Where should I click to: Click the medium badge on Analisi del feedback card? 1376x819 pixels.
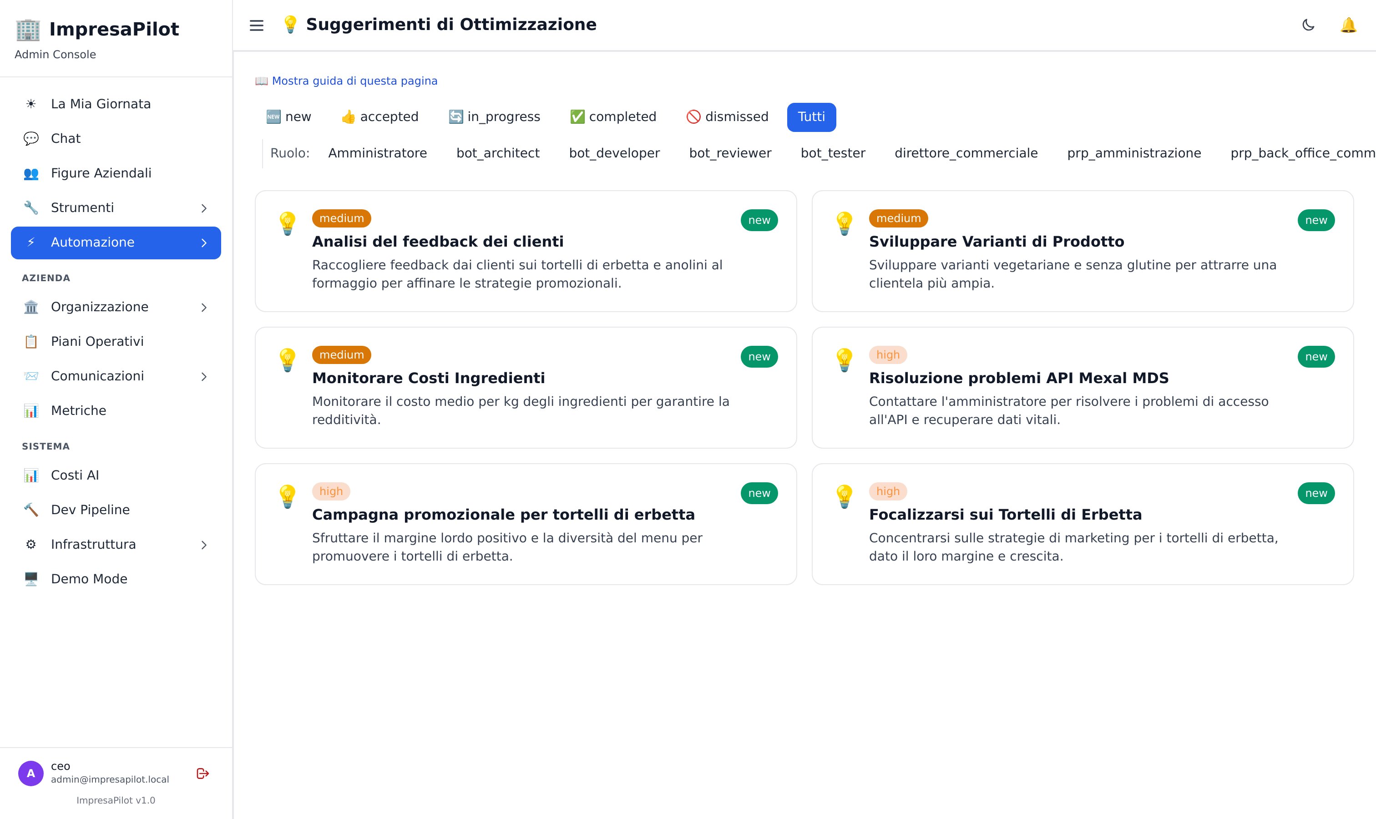coord(342,218)
